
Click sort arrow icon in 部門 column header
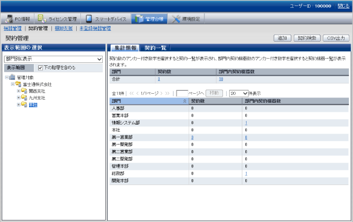[185, 101]
